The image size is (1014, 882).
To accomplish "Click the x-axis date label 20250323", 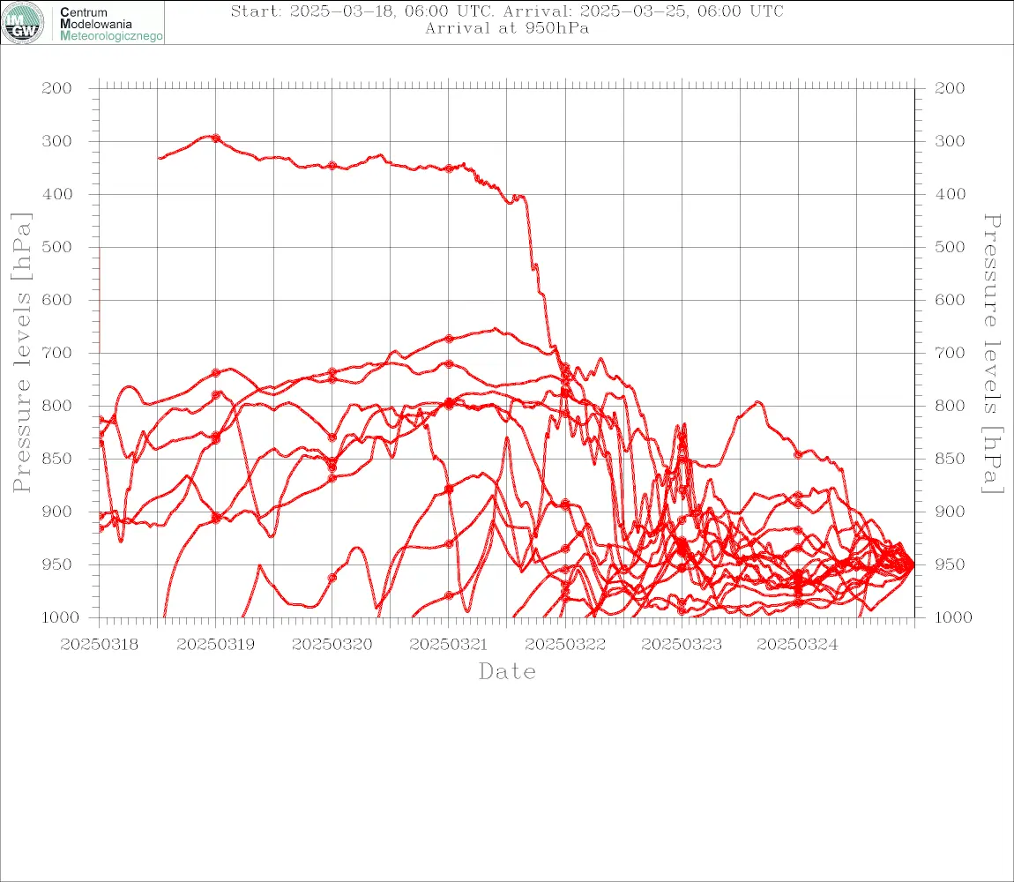I will (x=681, y=645).
